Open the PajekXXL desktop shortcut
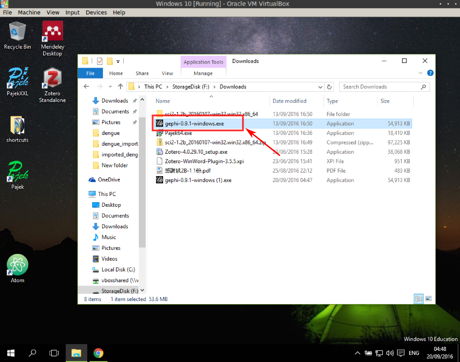The image size is (460, 362). (18, 81)
